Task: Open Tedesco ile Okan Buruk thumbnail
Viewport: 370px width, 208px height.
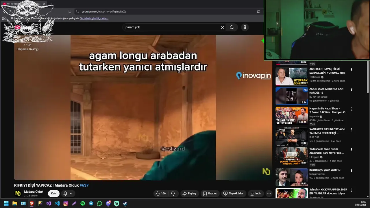Action: coord(291,156)
